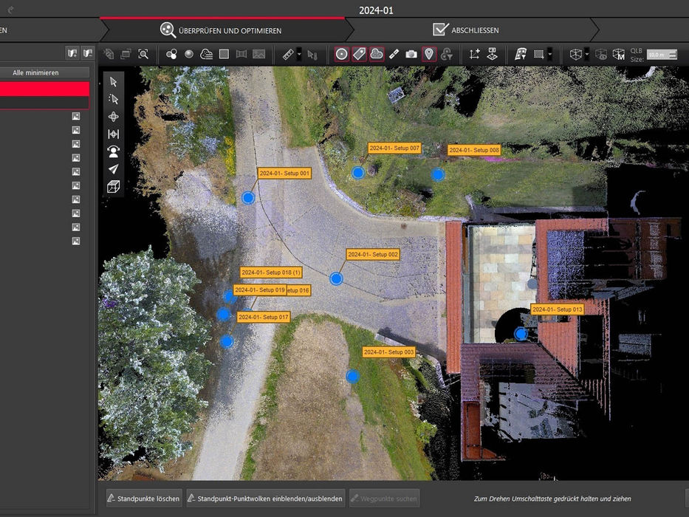Screen dimensions: 689x517
Task: Switch to the first-person view mode icon
Action: [x=114, y=151]
